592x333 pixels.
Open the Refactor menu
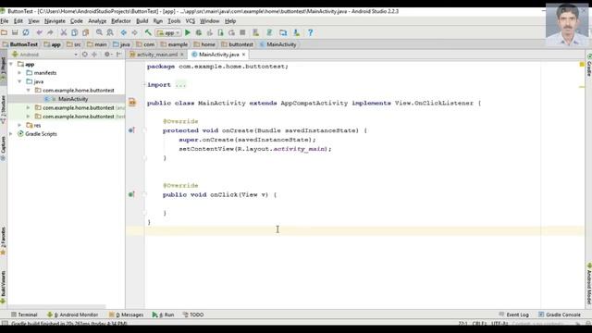(x=121, y=21)
